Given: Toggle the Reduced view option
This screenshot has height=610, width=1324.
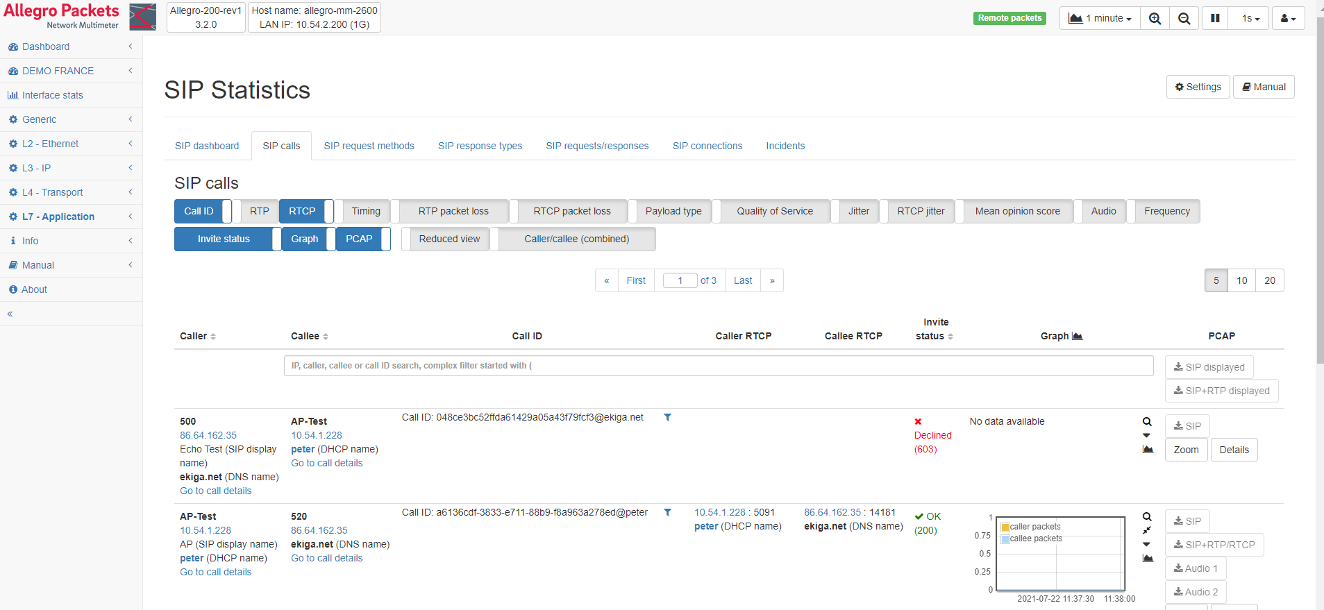Looking at the screenshot, I should (445, 239).
